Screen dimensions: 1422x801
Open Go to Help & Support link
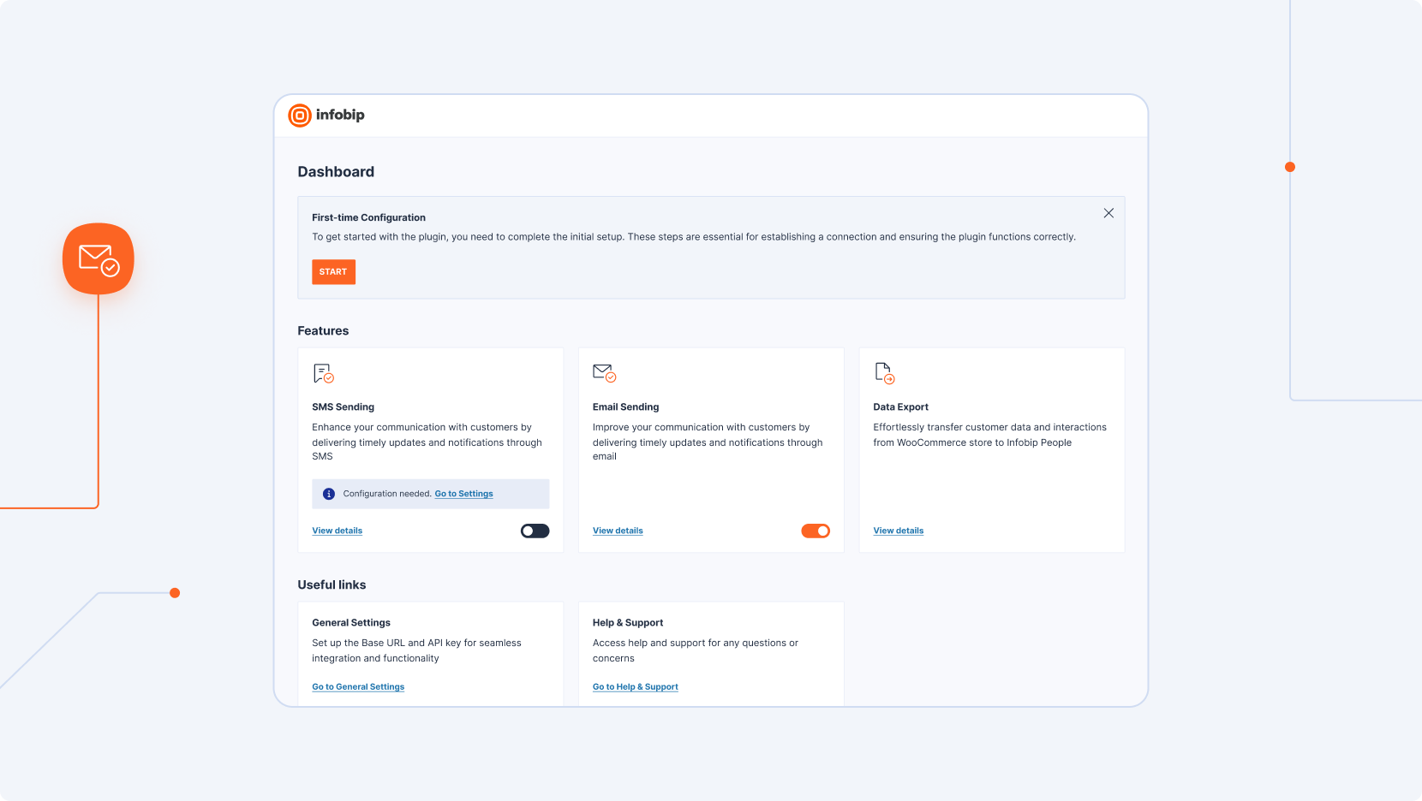click(635, 687)
